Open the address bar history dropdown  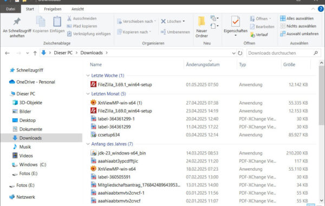tap(233, 53)
